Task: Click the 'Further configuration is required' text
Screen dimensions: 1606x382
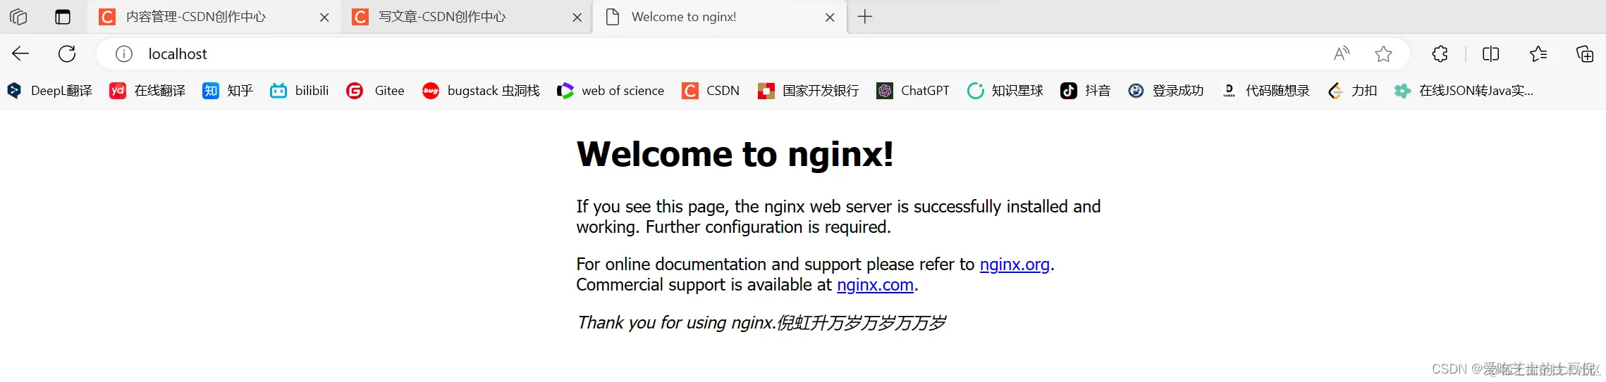Action: pos(768,227)
